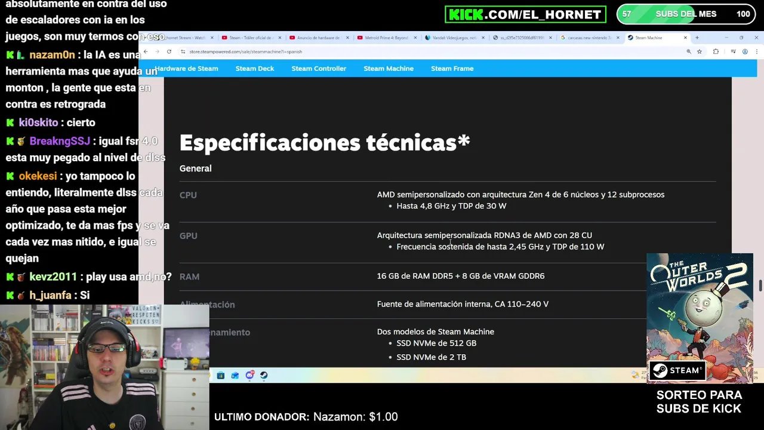Open the media control icon in toolbar
This screenshot has width=764, height=430.
coord(733,51)
